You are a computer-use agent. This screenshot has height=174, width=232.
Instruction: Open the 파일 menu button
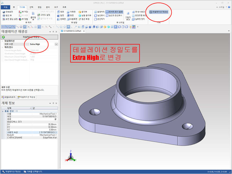5,7
